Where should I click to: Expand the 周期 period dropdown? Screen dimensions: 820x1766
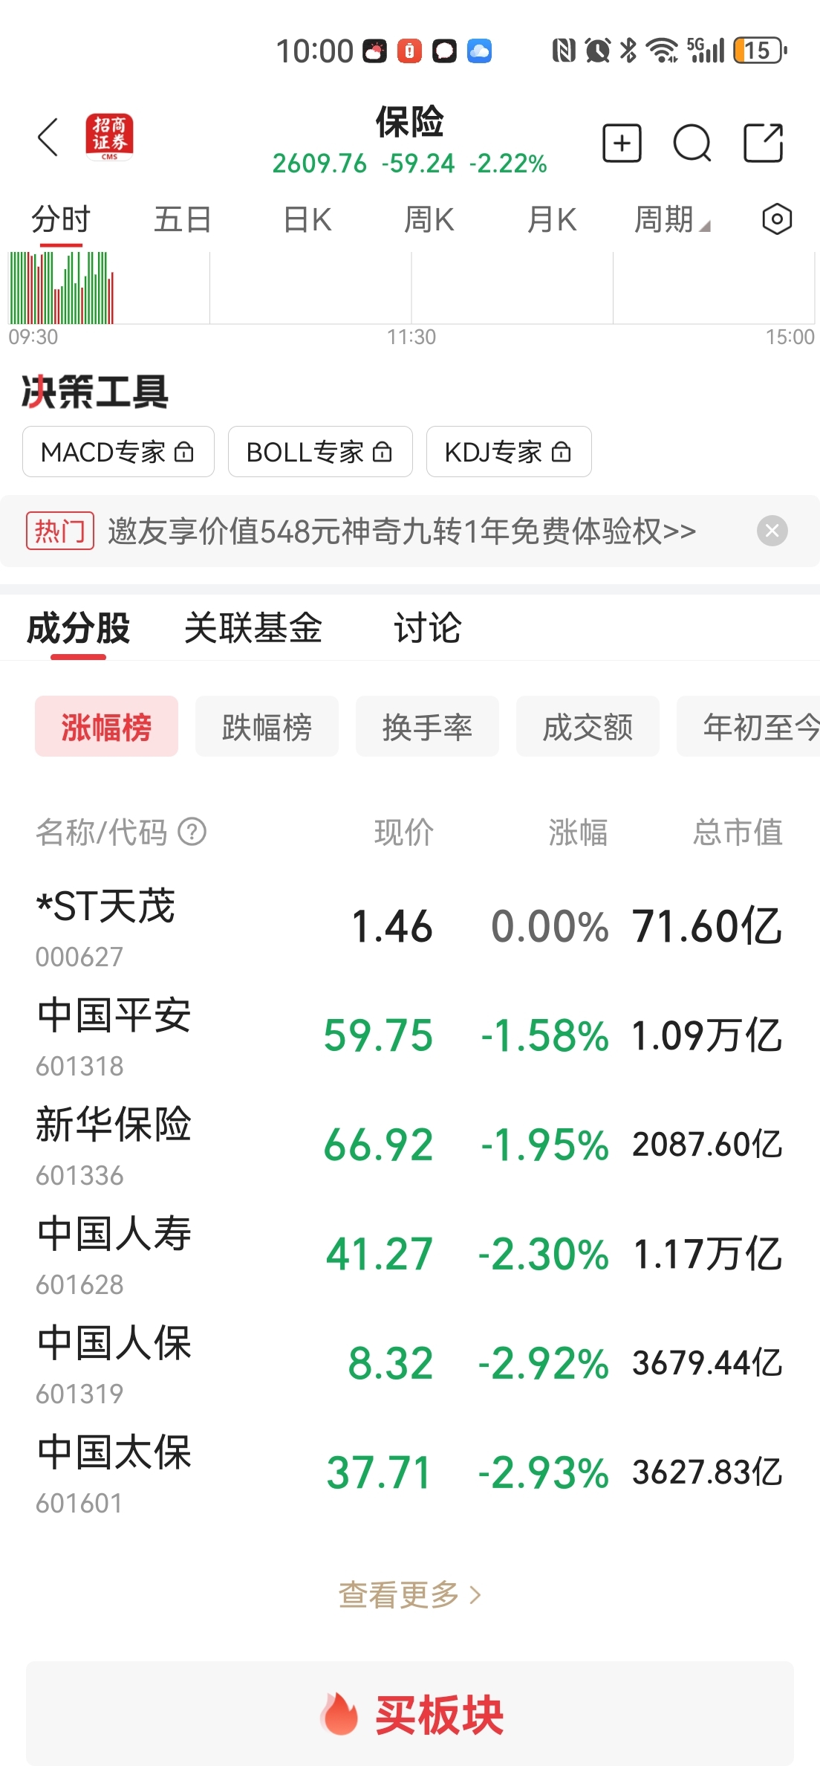(x=671, y=220)
